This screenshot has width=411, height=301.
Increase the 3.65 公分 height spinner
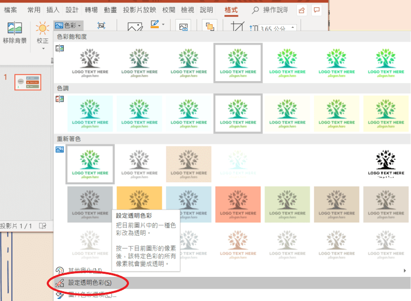(x=293, y=27)
